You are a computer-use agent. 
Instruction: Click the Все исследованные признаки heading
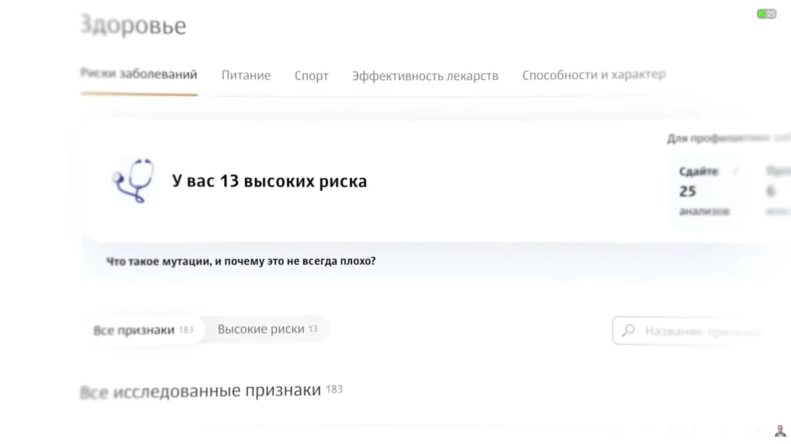tap(201, 390)
